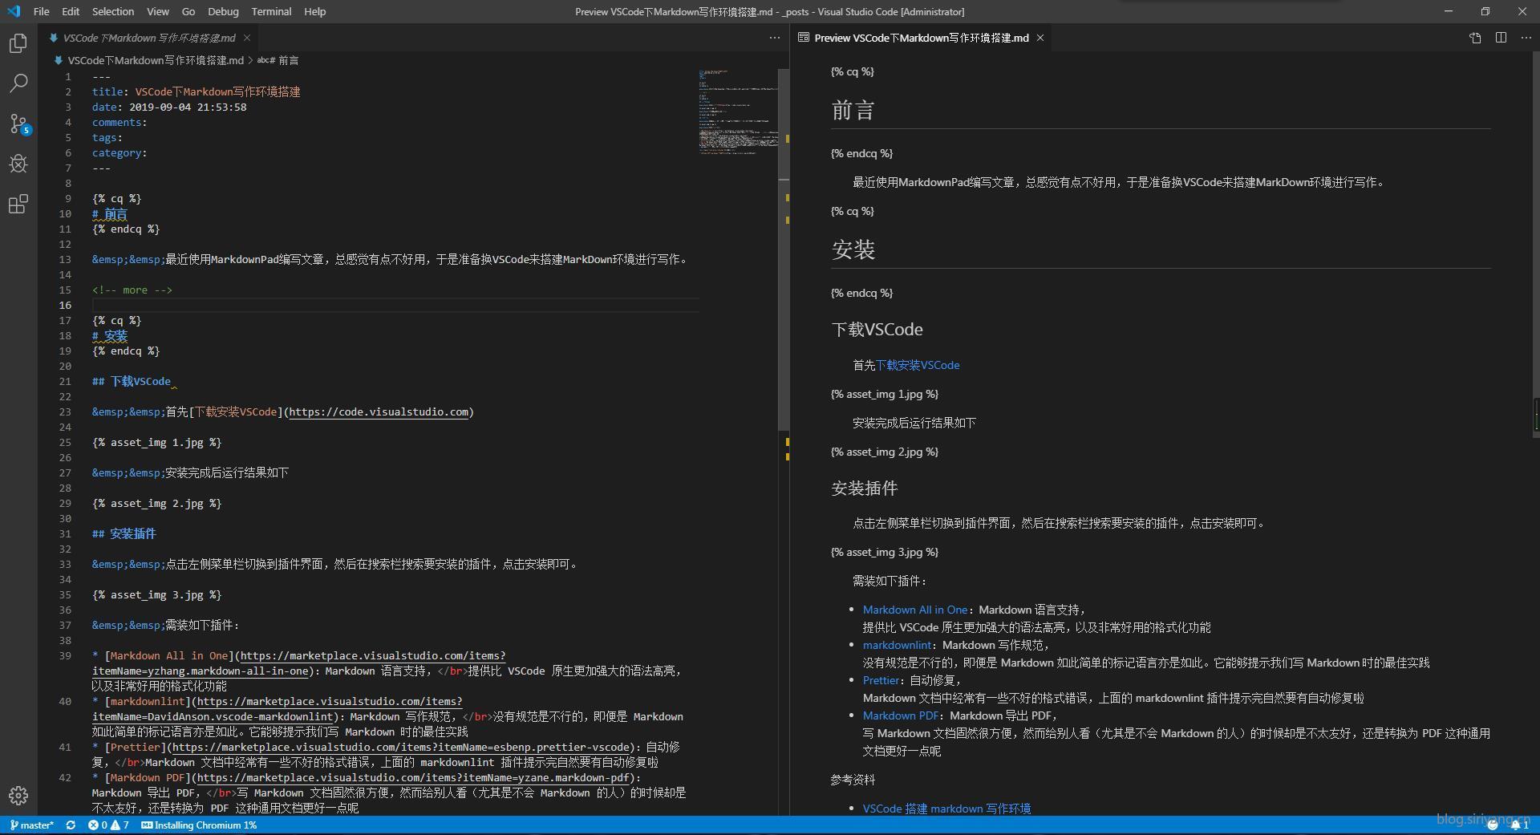The height and width of the screenshot is (835, 1540).
Task: Open the Extensions view in activity bar
Action: [x=18, y=205]
